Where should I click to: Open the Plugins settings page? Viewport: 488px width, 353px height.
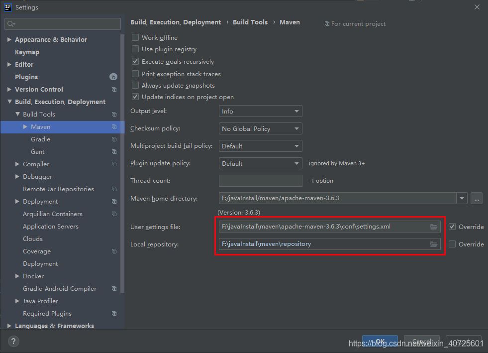(26, 77)
